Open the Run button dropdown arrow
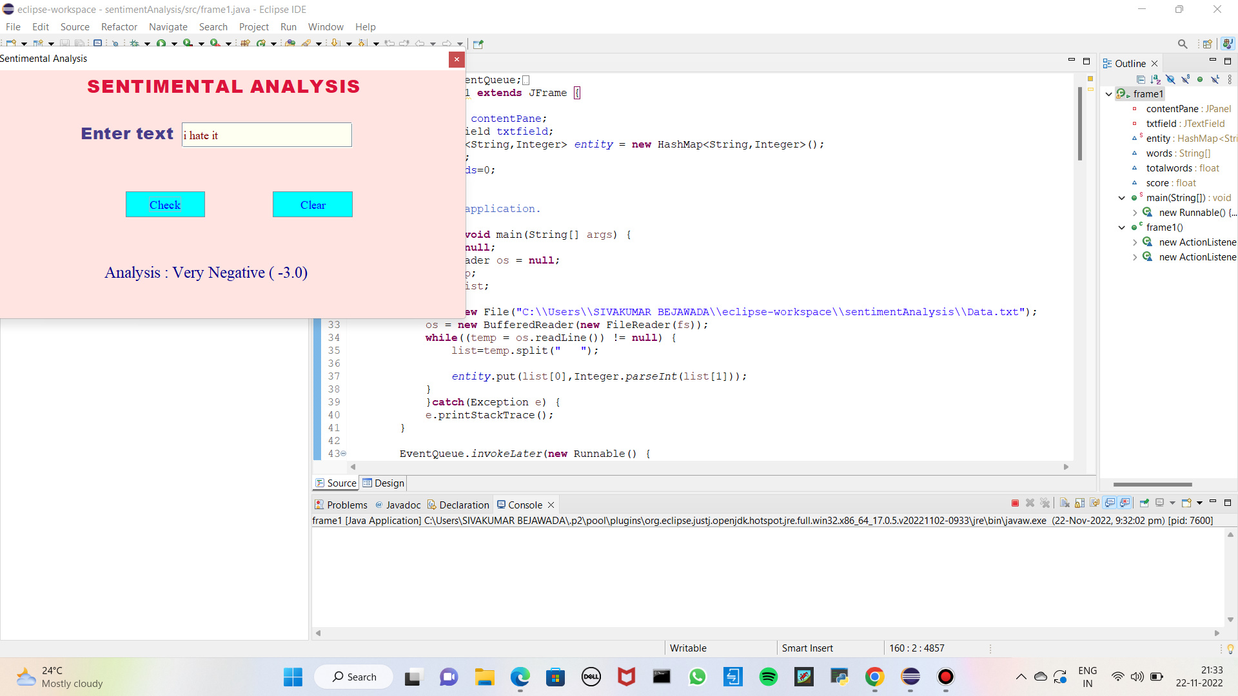Image resolution: width=1238 pixels, height=696 pixels. 174,44
